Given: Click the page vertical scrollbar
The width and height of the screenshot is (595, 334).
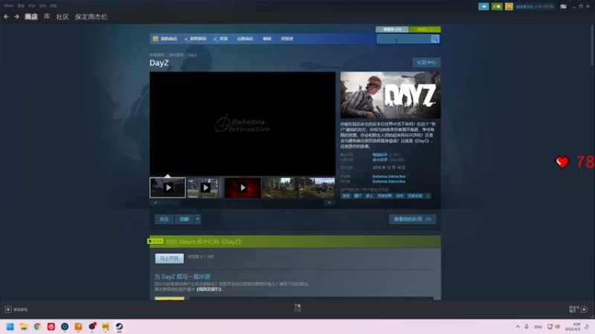Looking at the screenshot, I should click(592, 45).
